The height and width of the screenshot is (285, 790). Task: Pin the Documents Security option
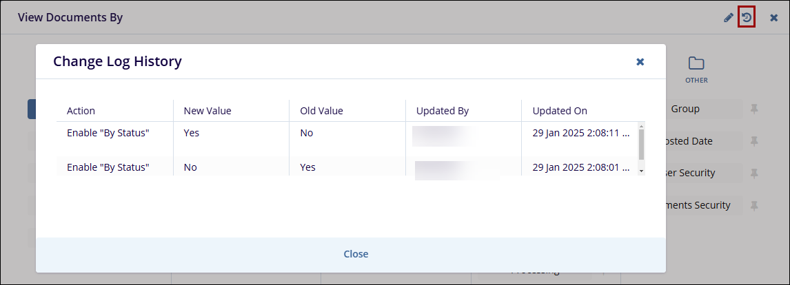pos(754,205)
